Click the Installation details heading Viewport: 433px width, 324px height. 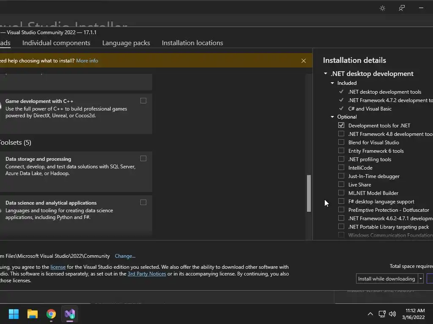(355, 60)
